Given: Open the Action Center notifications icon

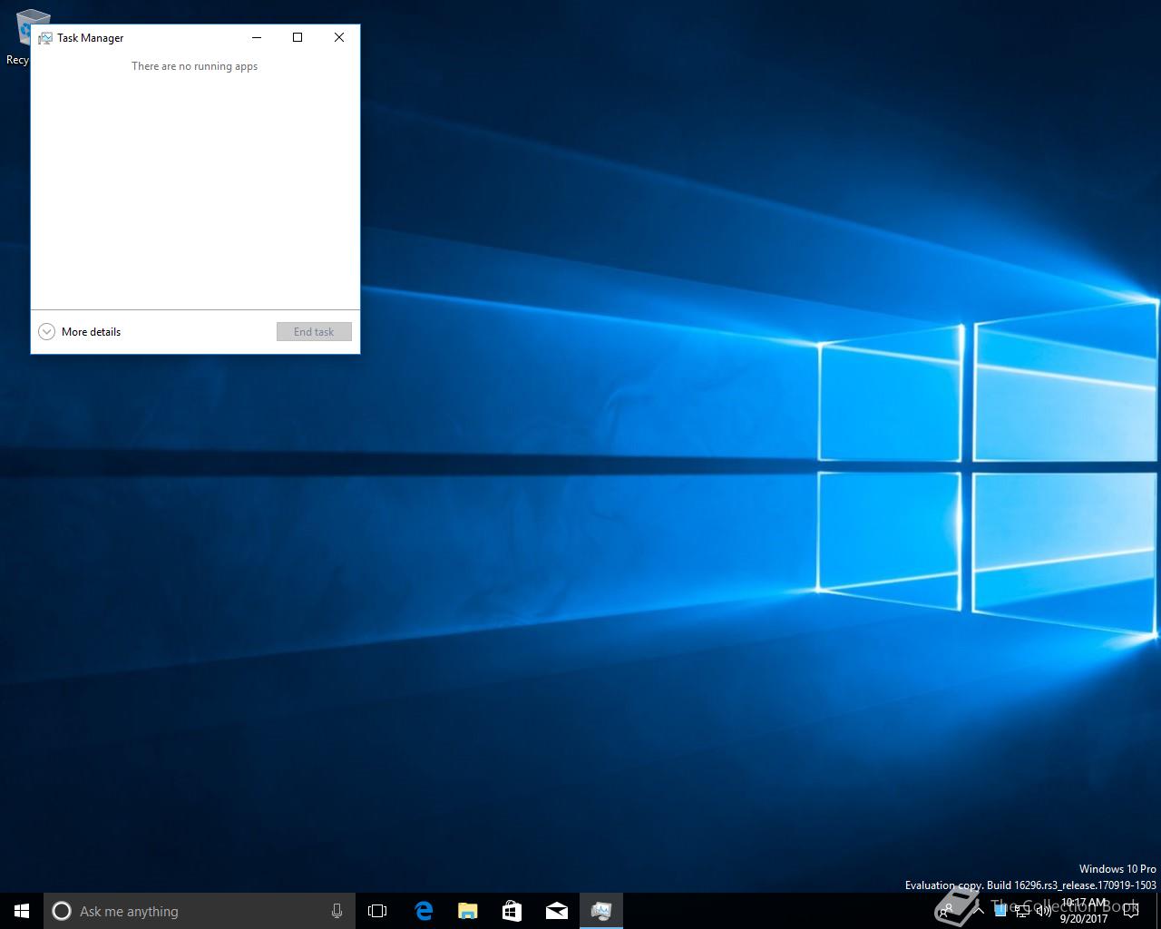Looking at the screenshot, I should pyautogui.click(x=1130, y=911).
